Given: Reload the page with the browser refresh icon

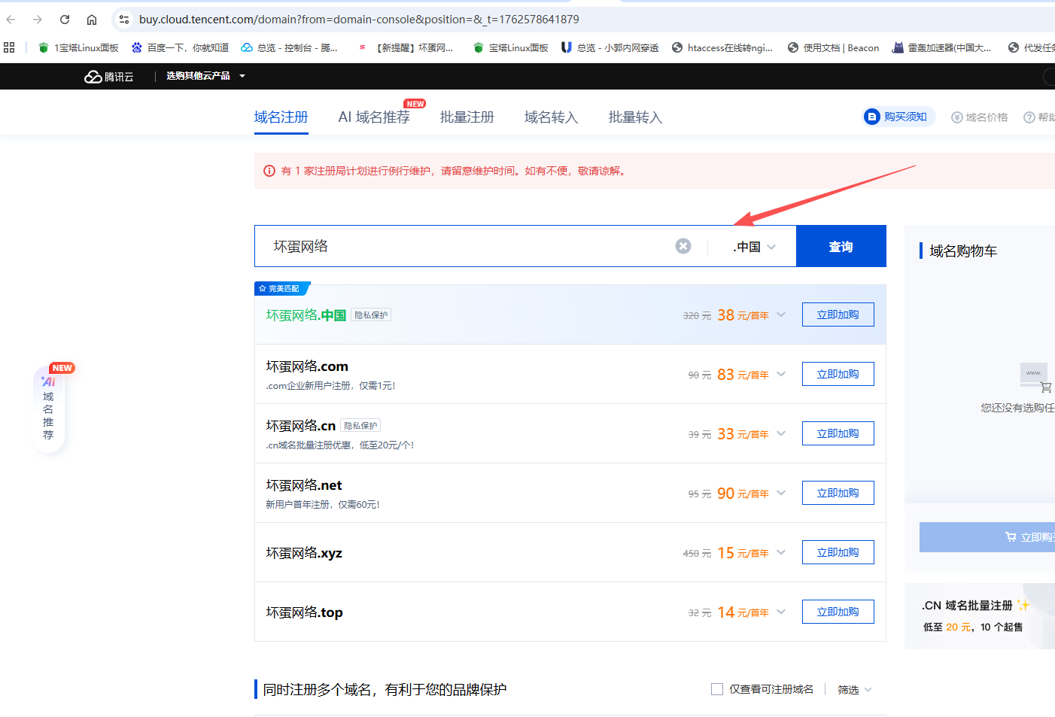Looking at the screenshot, I should (65, 20).
